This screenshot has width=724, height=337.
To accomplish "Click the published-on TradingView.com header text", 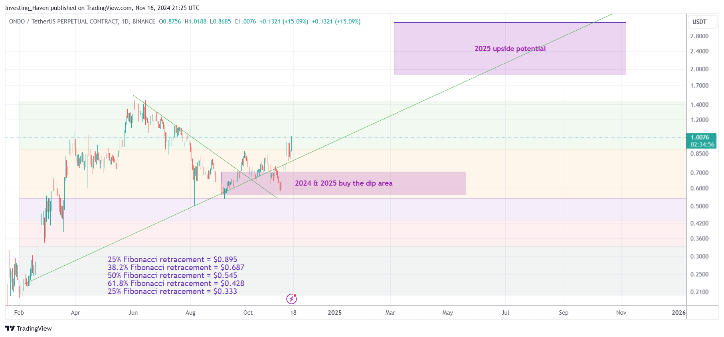I will click(102, 8).
